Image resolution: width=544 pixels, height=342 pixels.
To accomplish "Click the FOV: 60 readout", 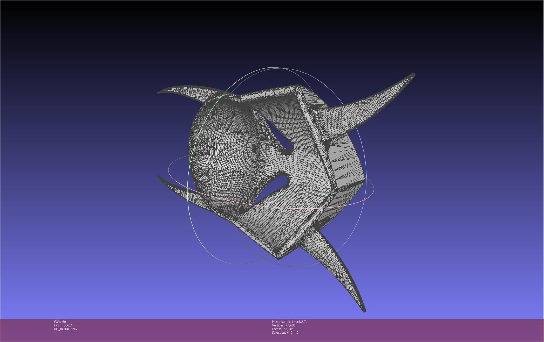I will tap(60, 322).
